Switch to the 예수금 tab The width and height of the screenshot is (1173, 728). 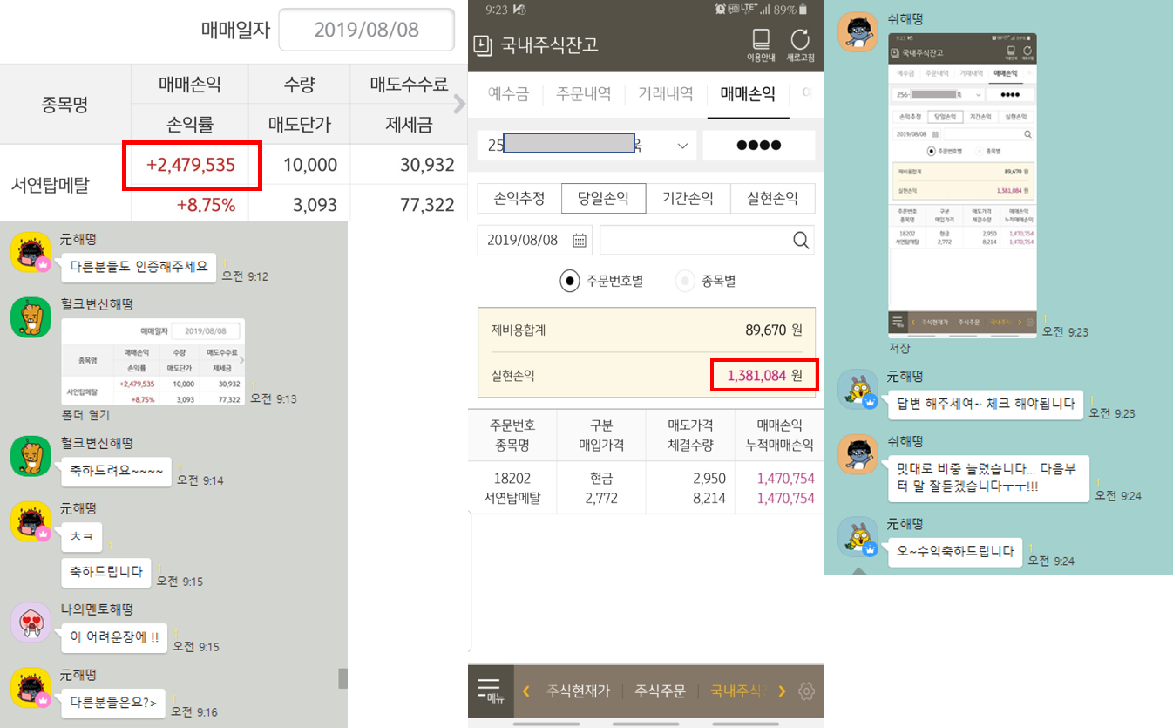pos(508,94)
